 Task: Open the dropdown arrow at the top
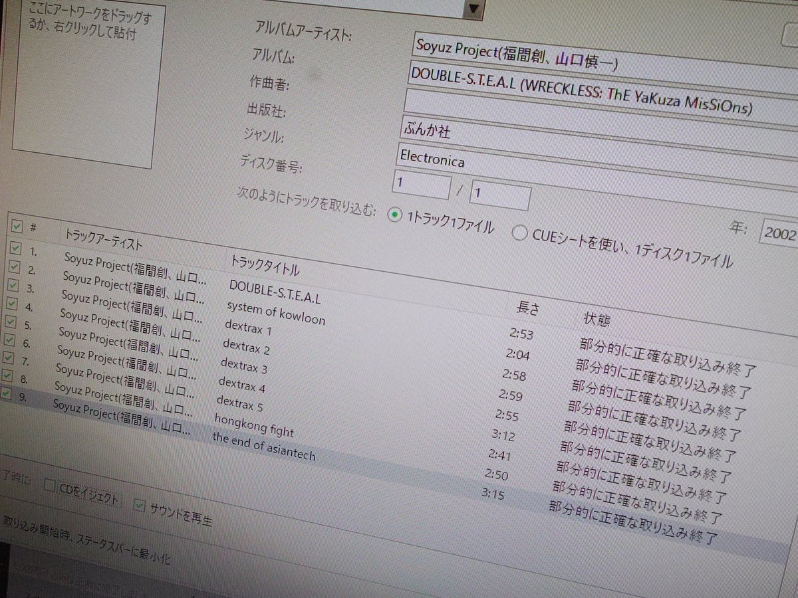[473, 8]
